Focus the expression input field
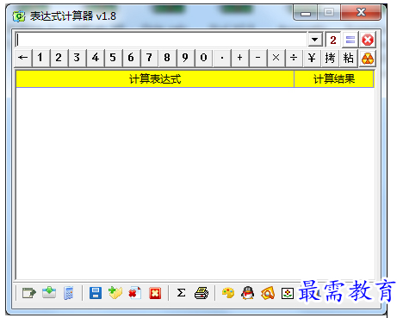Image resolution: width=403 pixels, height=318 pixels. pyautogui.click(x=161, y=40)
